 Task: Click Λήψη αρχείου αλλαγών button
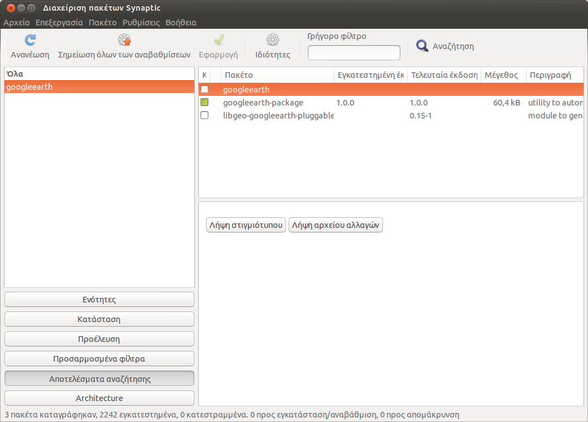(x=336, y=225)
